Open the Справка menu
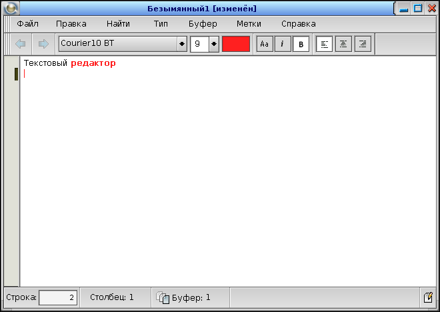Viewport: 440px width, 312px height. pyautogui.click(x=298, y=23)
